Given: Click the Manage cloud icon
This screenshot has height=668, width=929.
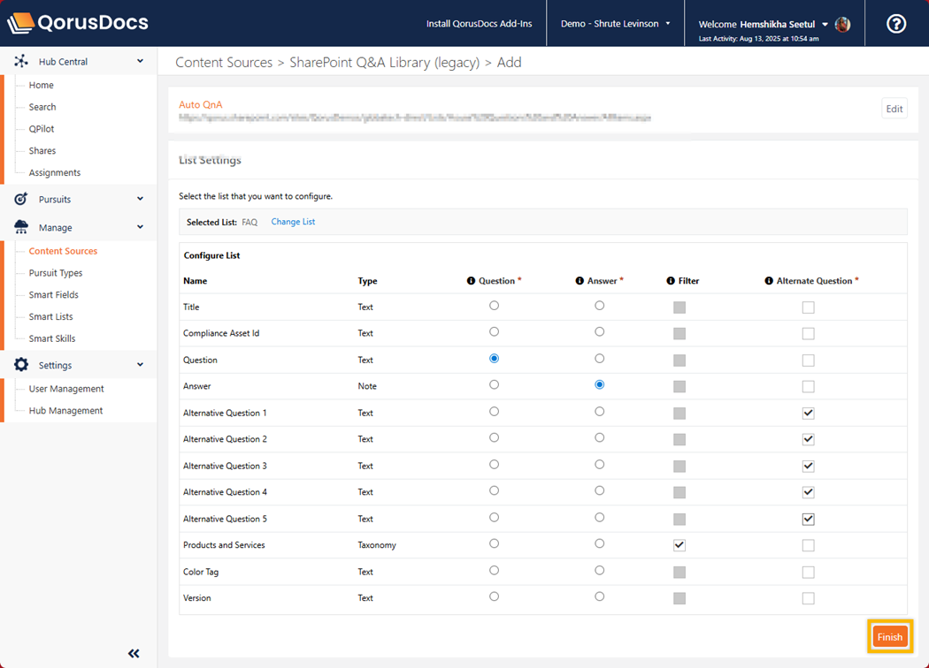Looking at the screenshot, I should point(21,228).
